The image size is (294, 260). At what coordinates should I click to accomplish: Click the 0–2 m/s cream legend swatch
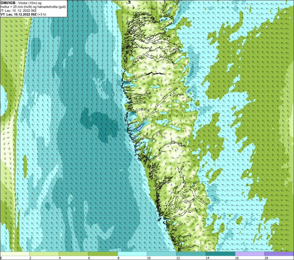click(x=15, y=254)
